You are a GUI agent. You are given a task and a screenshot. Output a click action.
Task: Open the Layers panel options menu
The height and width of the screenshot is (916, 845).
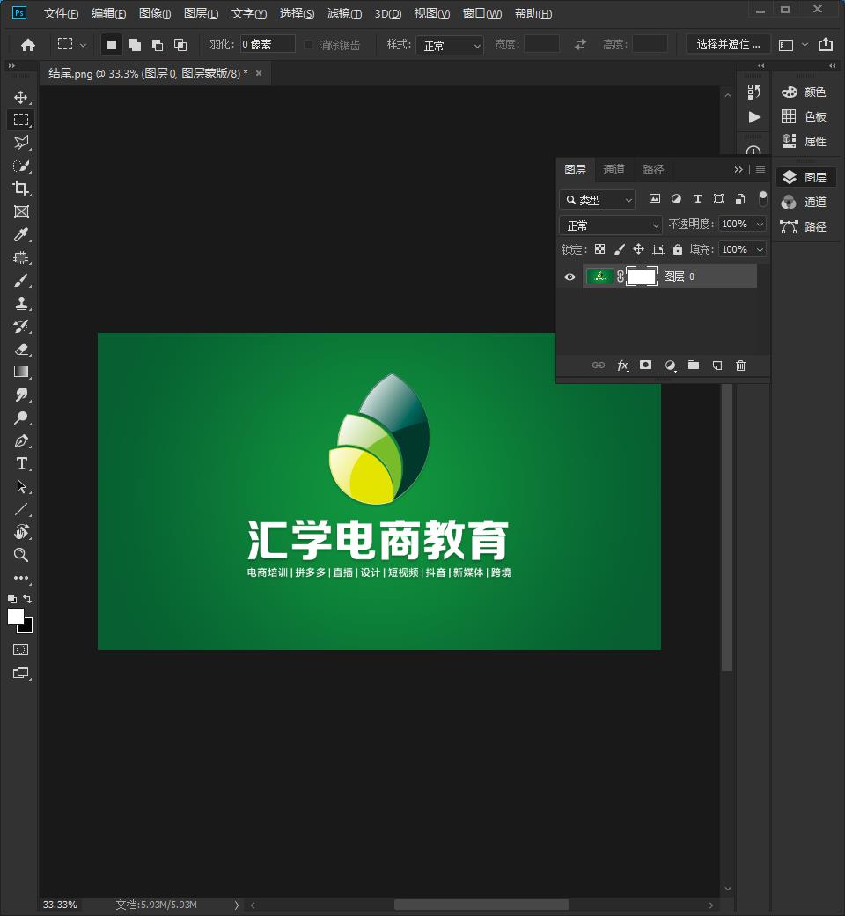[760, 169]
